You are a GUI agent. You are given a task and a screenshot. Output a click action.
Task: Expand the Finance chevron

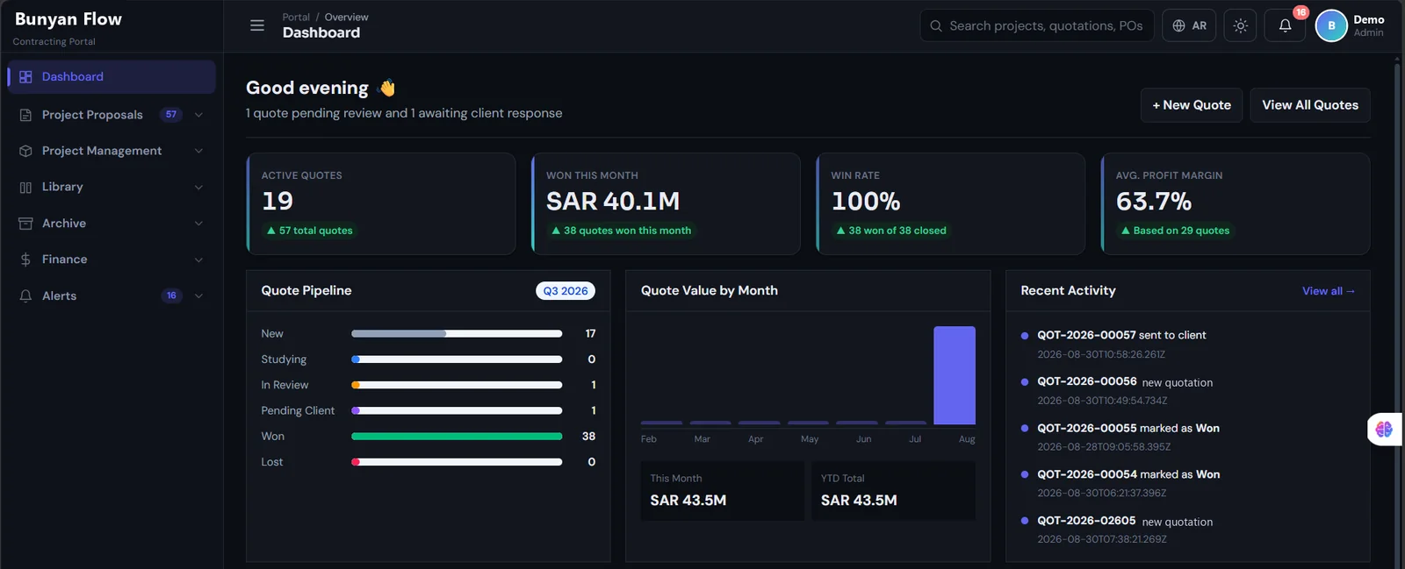click(198, 260)
